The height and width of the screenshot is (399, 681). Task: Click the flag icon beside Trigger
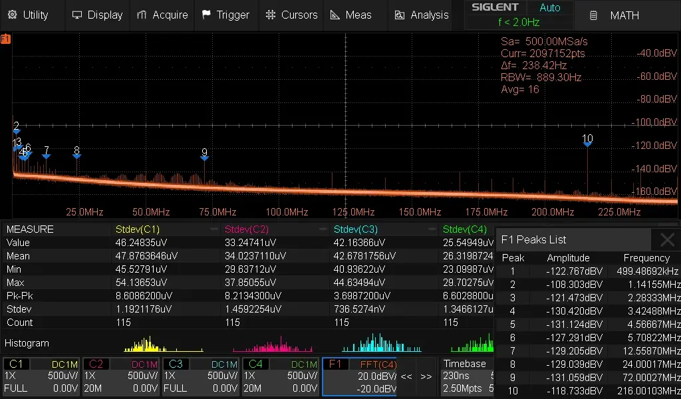click(x=206, y=15)
